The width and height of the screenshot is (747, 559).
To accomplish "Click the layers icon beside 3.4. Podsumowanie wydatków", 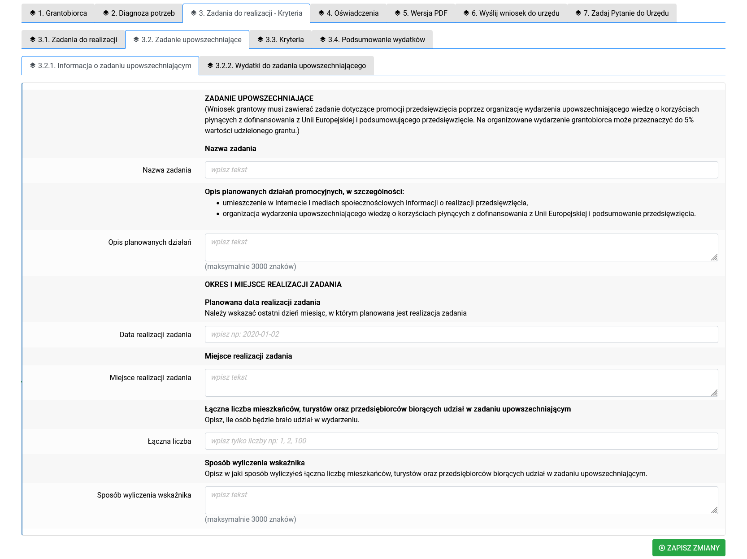I will coord(323,39).
